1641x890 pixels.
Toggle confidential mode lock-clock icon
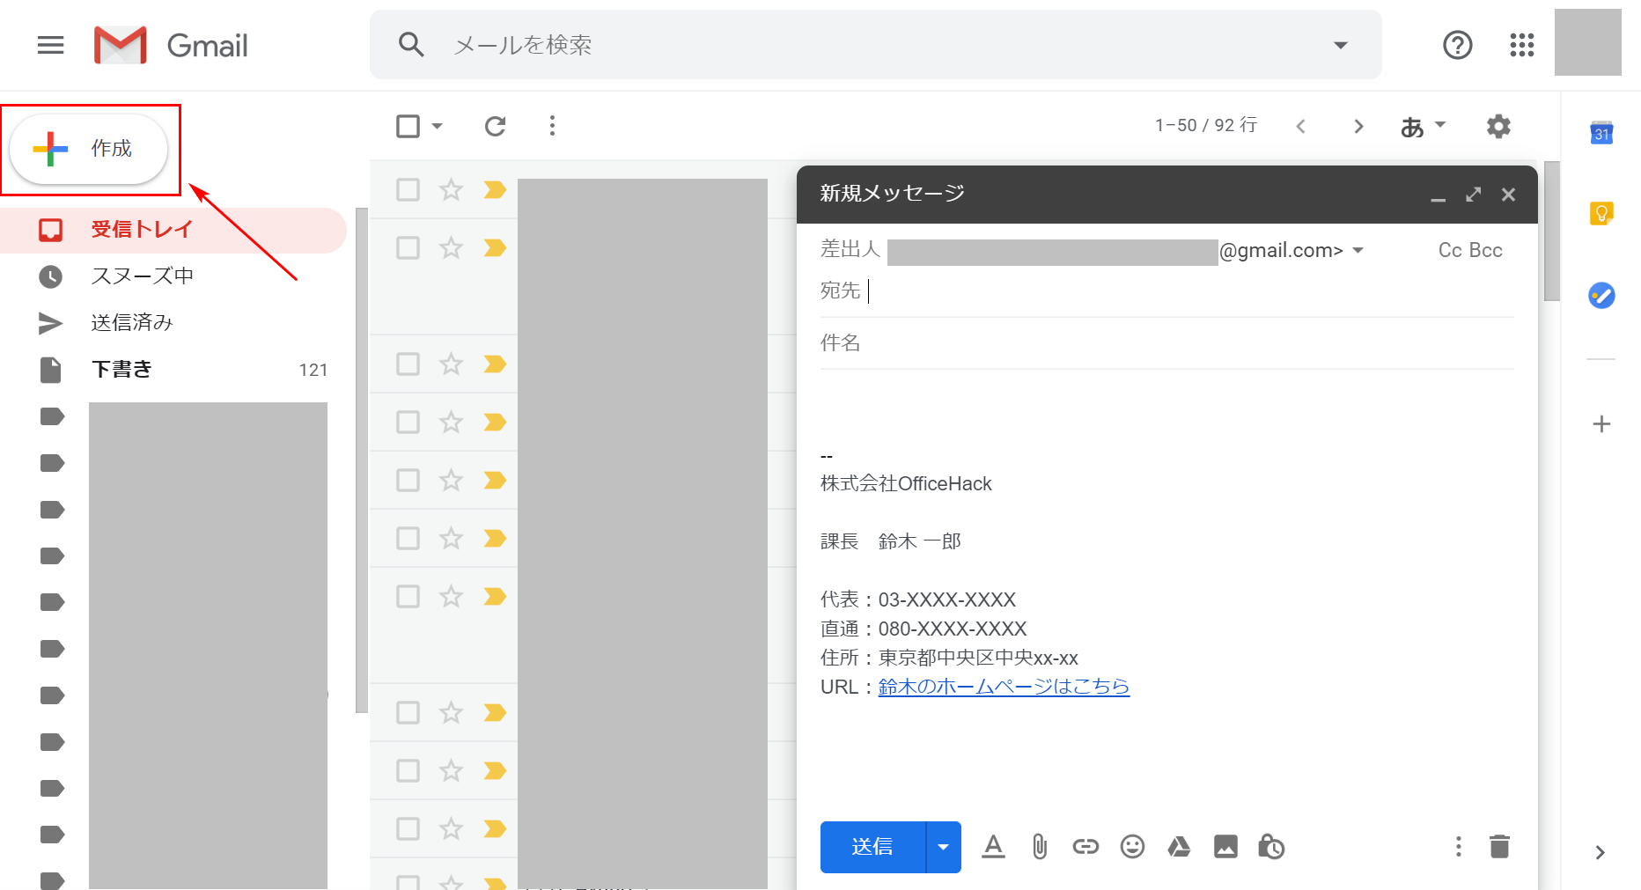pyautogui.click(x=1271, y=847)
